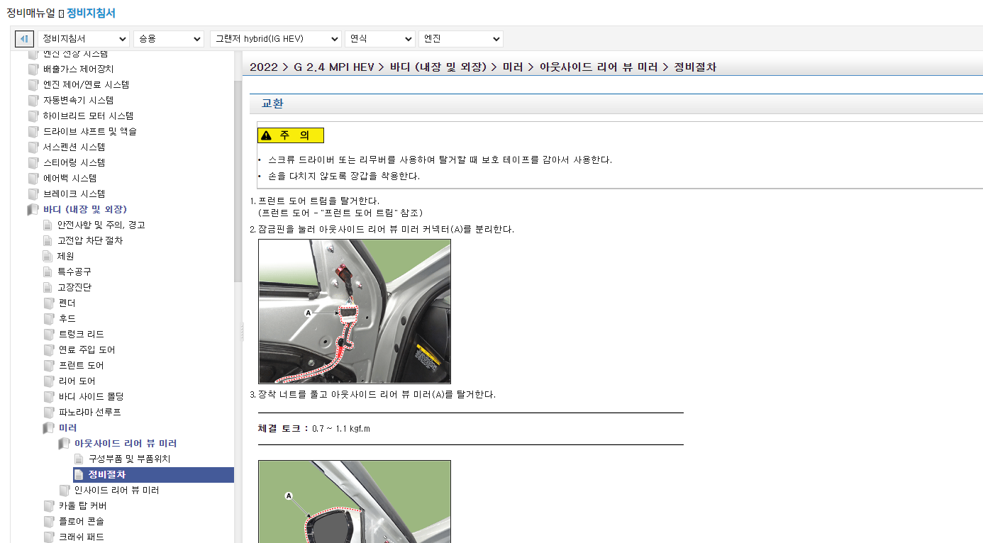Image resolution: width=983 pixels, height=543 pixels.
Task: Select 인사이드 리어 뷰 미러 in the tree
Action: coord(116,490)
